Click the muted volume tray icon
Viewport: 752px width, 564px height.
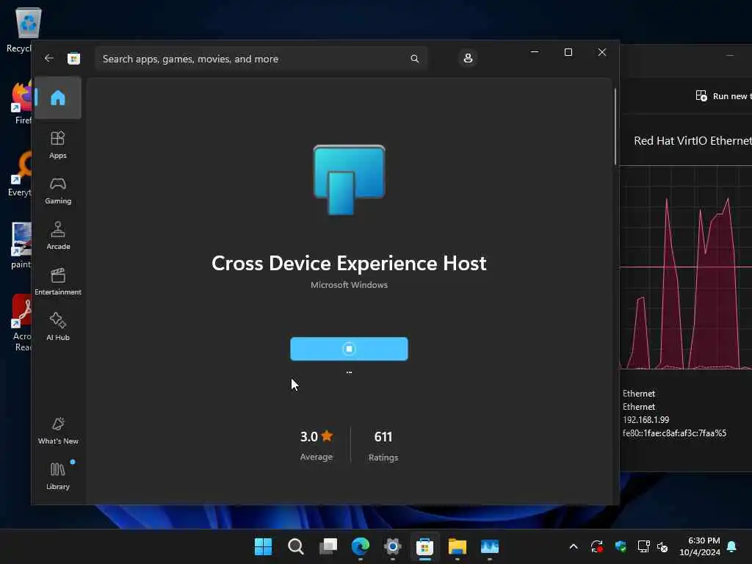click(663, 546)
